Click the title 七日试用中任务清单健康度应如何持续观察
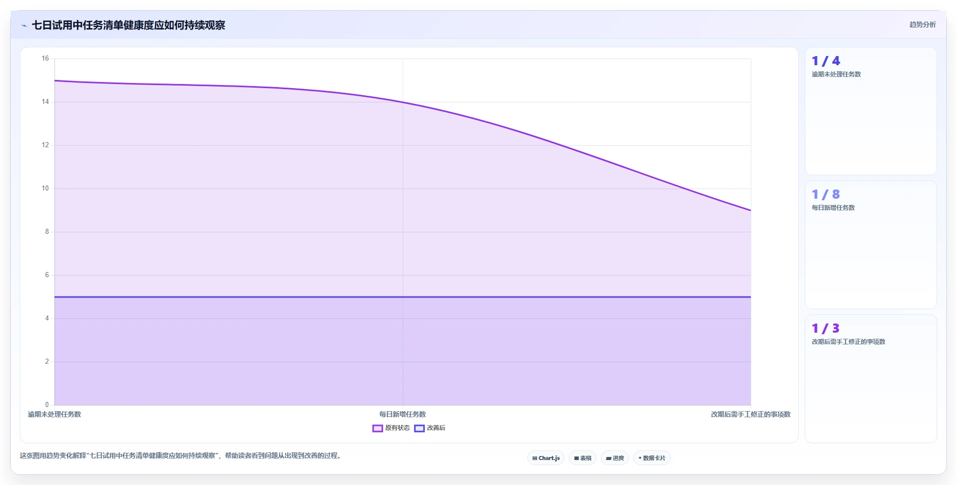 point(128,25)
